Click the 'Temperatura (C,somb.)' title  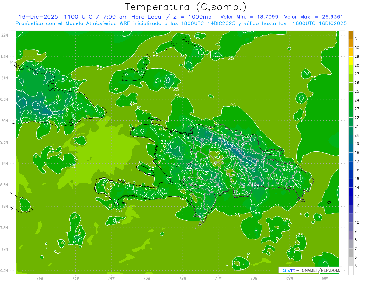pyautogui.click(x=186, y=7)
